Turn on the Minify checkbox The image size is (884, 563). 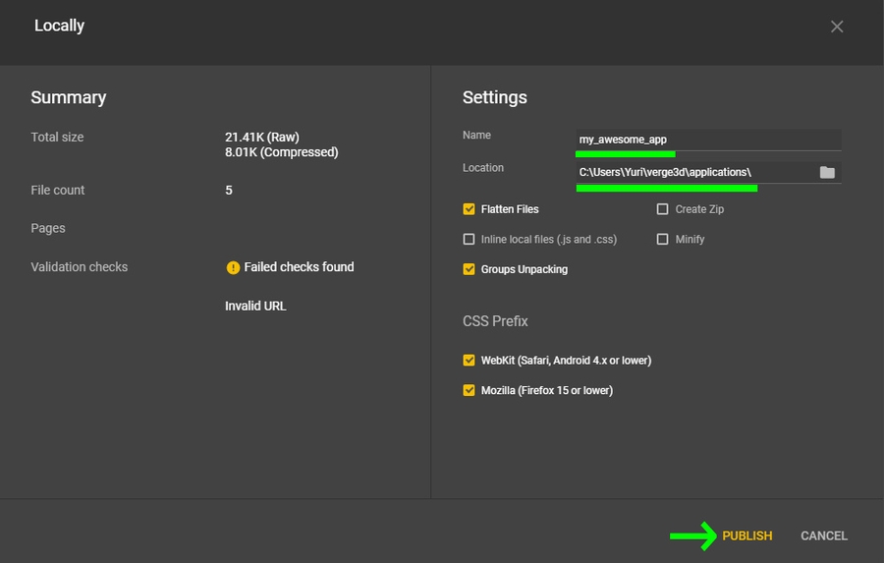tap(663, 239)
